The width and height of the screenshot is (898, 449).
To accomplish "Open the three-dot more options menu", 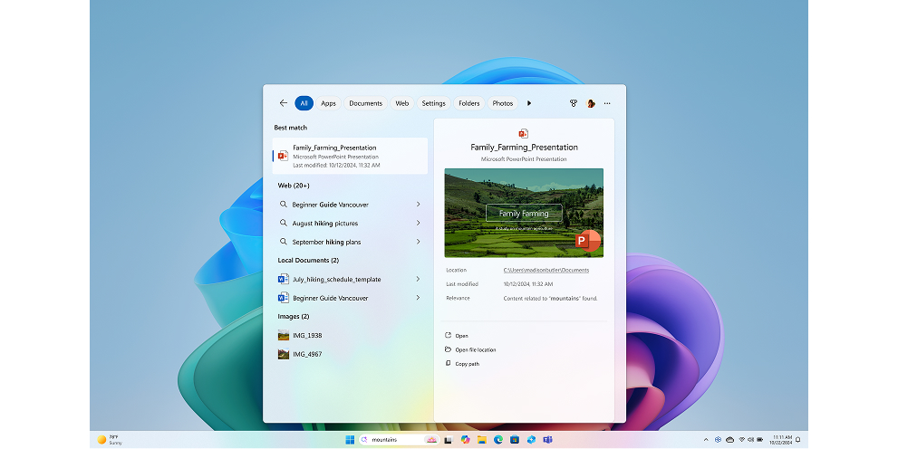I will pyautogui.click(x=607, y=103).
